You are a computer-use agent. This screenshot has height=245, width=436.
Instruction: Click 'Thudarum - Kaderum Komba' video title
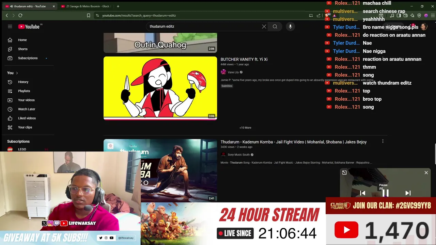coord(293,142)
